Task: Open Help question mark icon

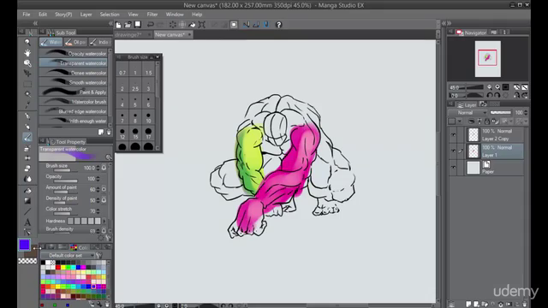Action: (278, 25)
